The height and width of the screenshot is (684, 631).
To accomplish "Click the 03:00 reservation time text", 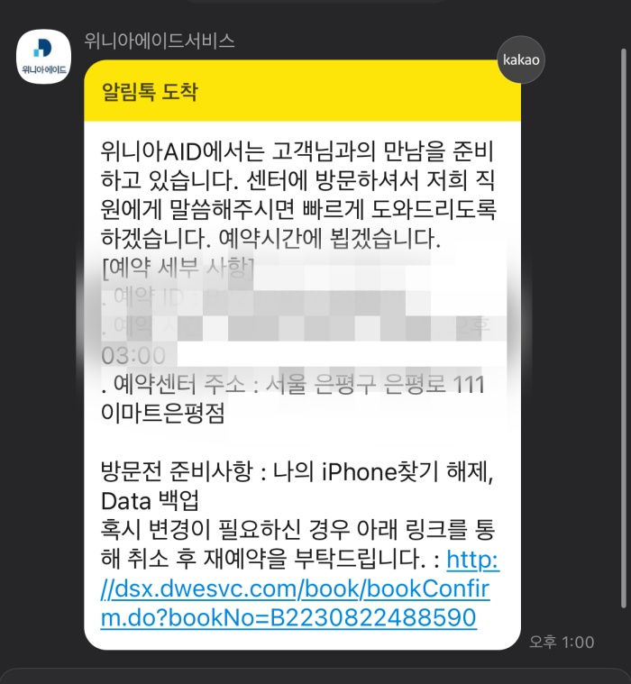I will [x=133, y=356].
